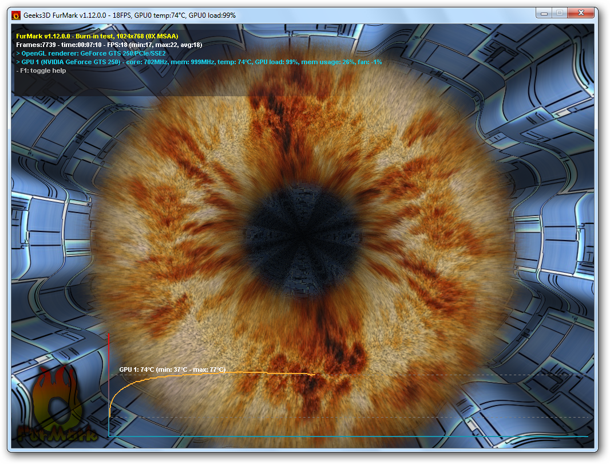The height and width of the screenshot is (464, 610).
Task: Click the lower dashed line on temperature graph
Action: 458,418
